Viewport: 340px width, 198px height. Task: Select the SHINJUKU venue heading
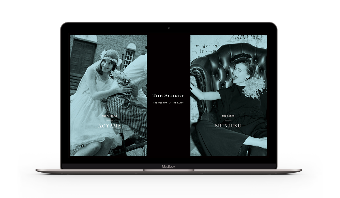pos(228,126)
